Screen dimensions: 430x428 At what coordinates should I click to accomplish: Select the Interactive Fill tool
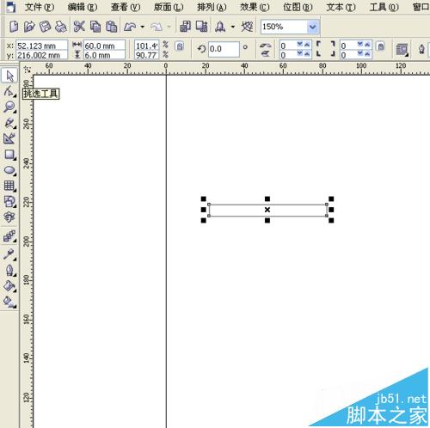click(x=9, y=302)
